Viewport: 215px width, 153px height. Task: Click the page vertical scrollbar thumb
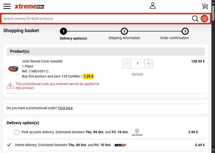click(x=213, y=13)
